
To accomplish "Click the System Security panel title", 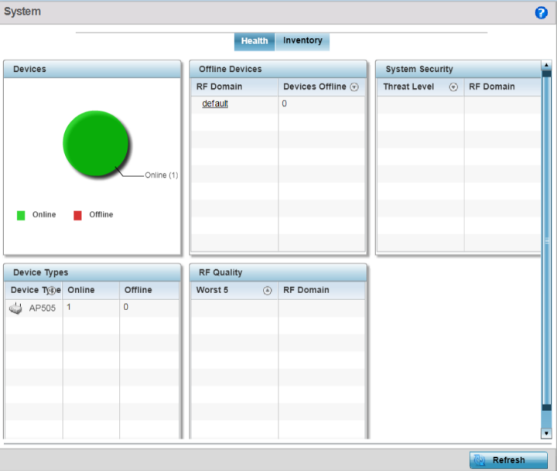I will tap(419, 69).
